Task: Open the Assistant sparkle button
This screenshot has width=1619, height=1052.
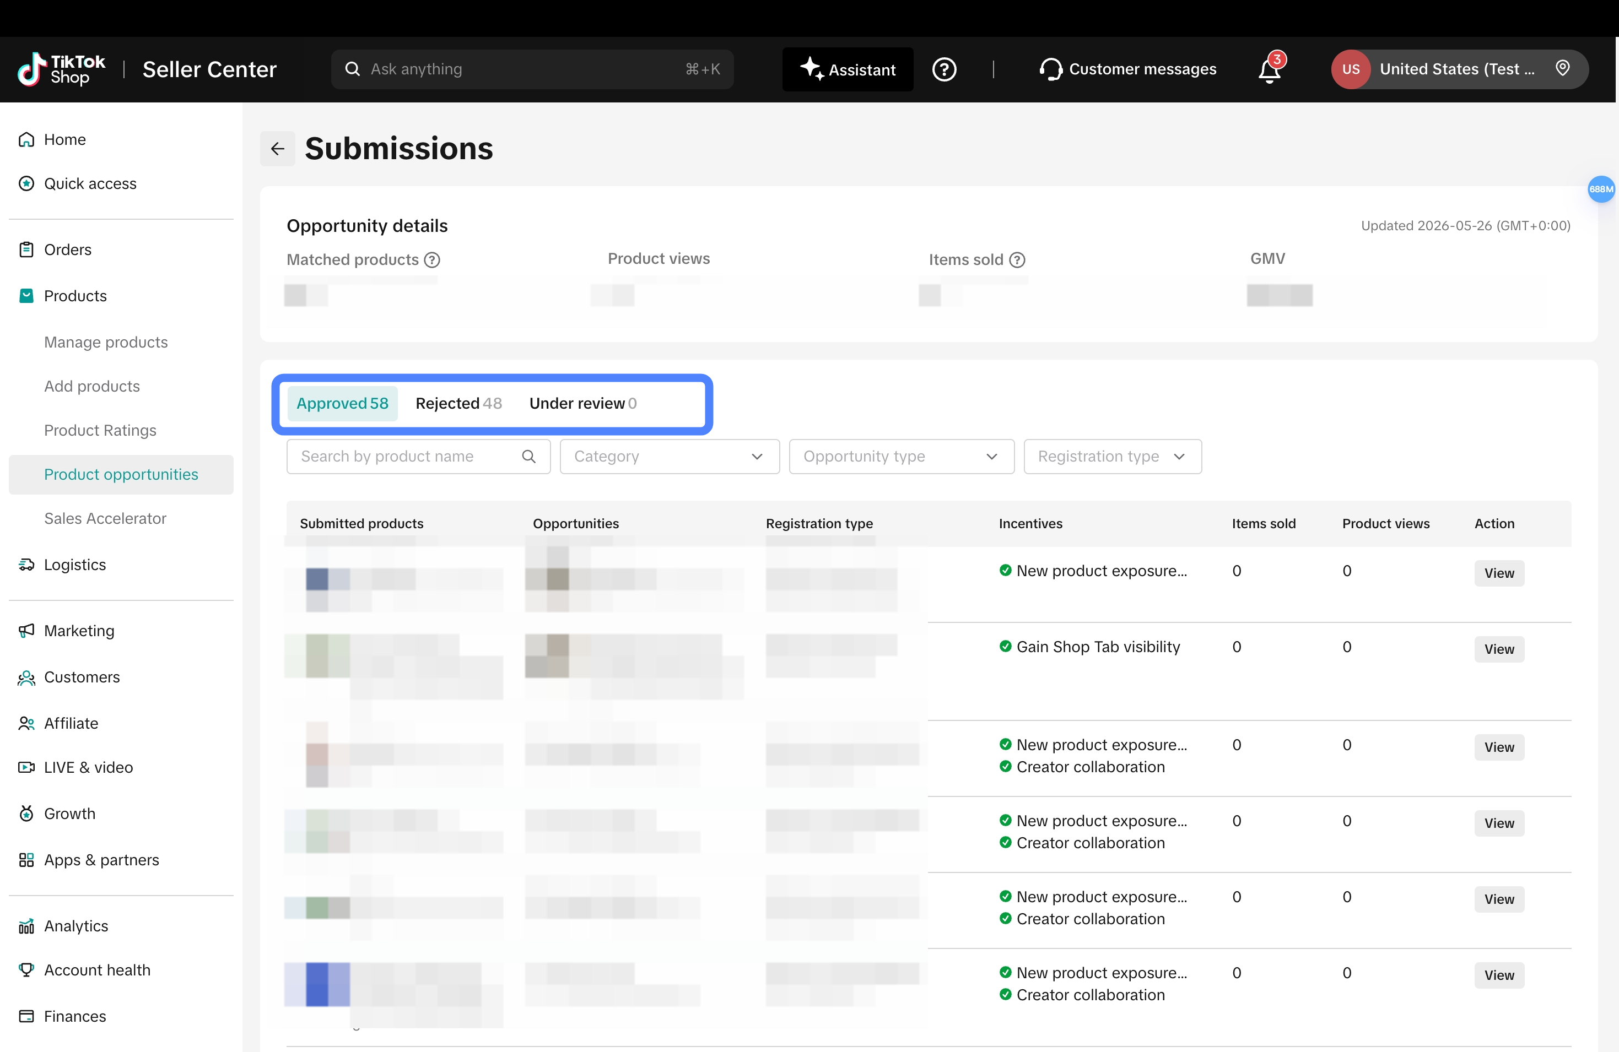Action: tap(848, 69)
